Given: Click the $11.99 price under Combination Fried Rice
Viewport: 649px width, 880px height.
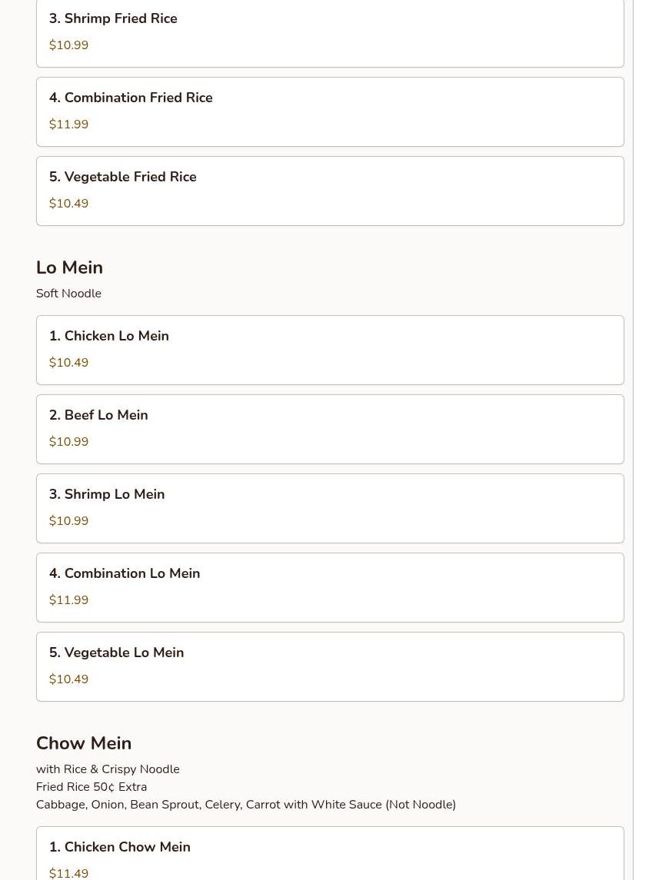Looking at the screenshot, I should [x=68, y=124].
